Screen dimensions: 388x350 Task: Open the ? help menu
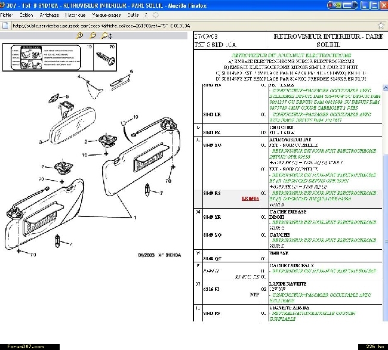[x=146, y=15]
